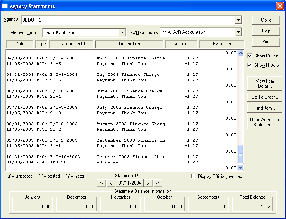
Task: Expand the Agency dropdown arrow
Action: [x=238, y=20]
